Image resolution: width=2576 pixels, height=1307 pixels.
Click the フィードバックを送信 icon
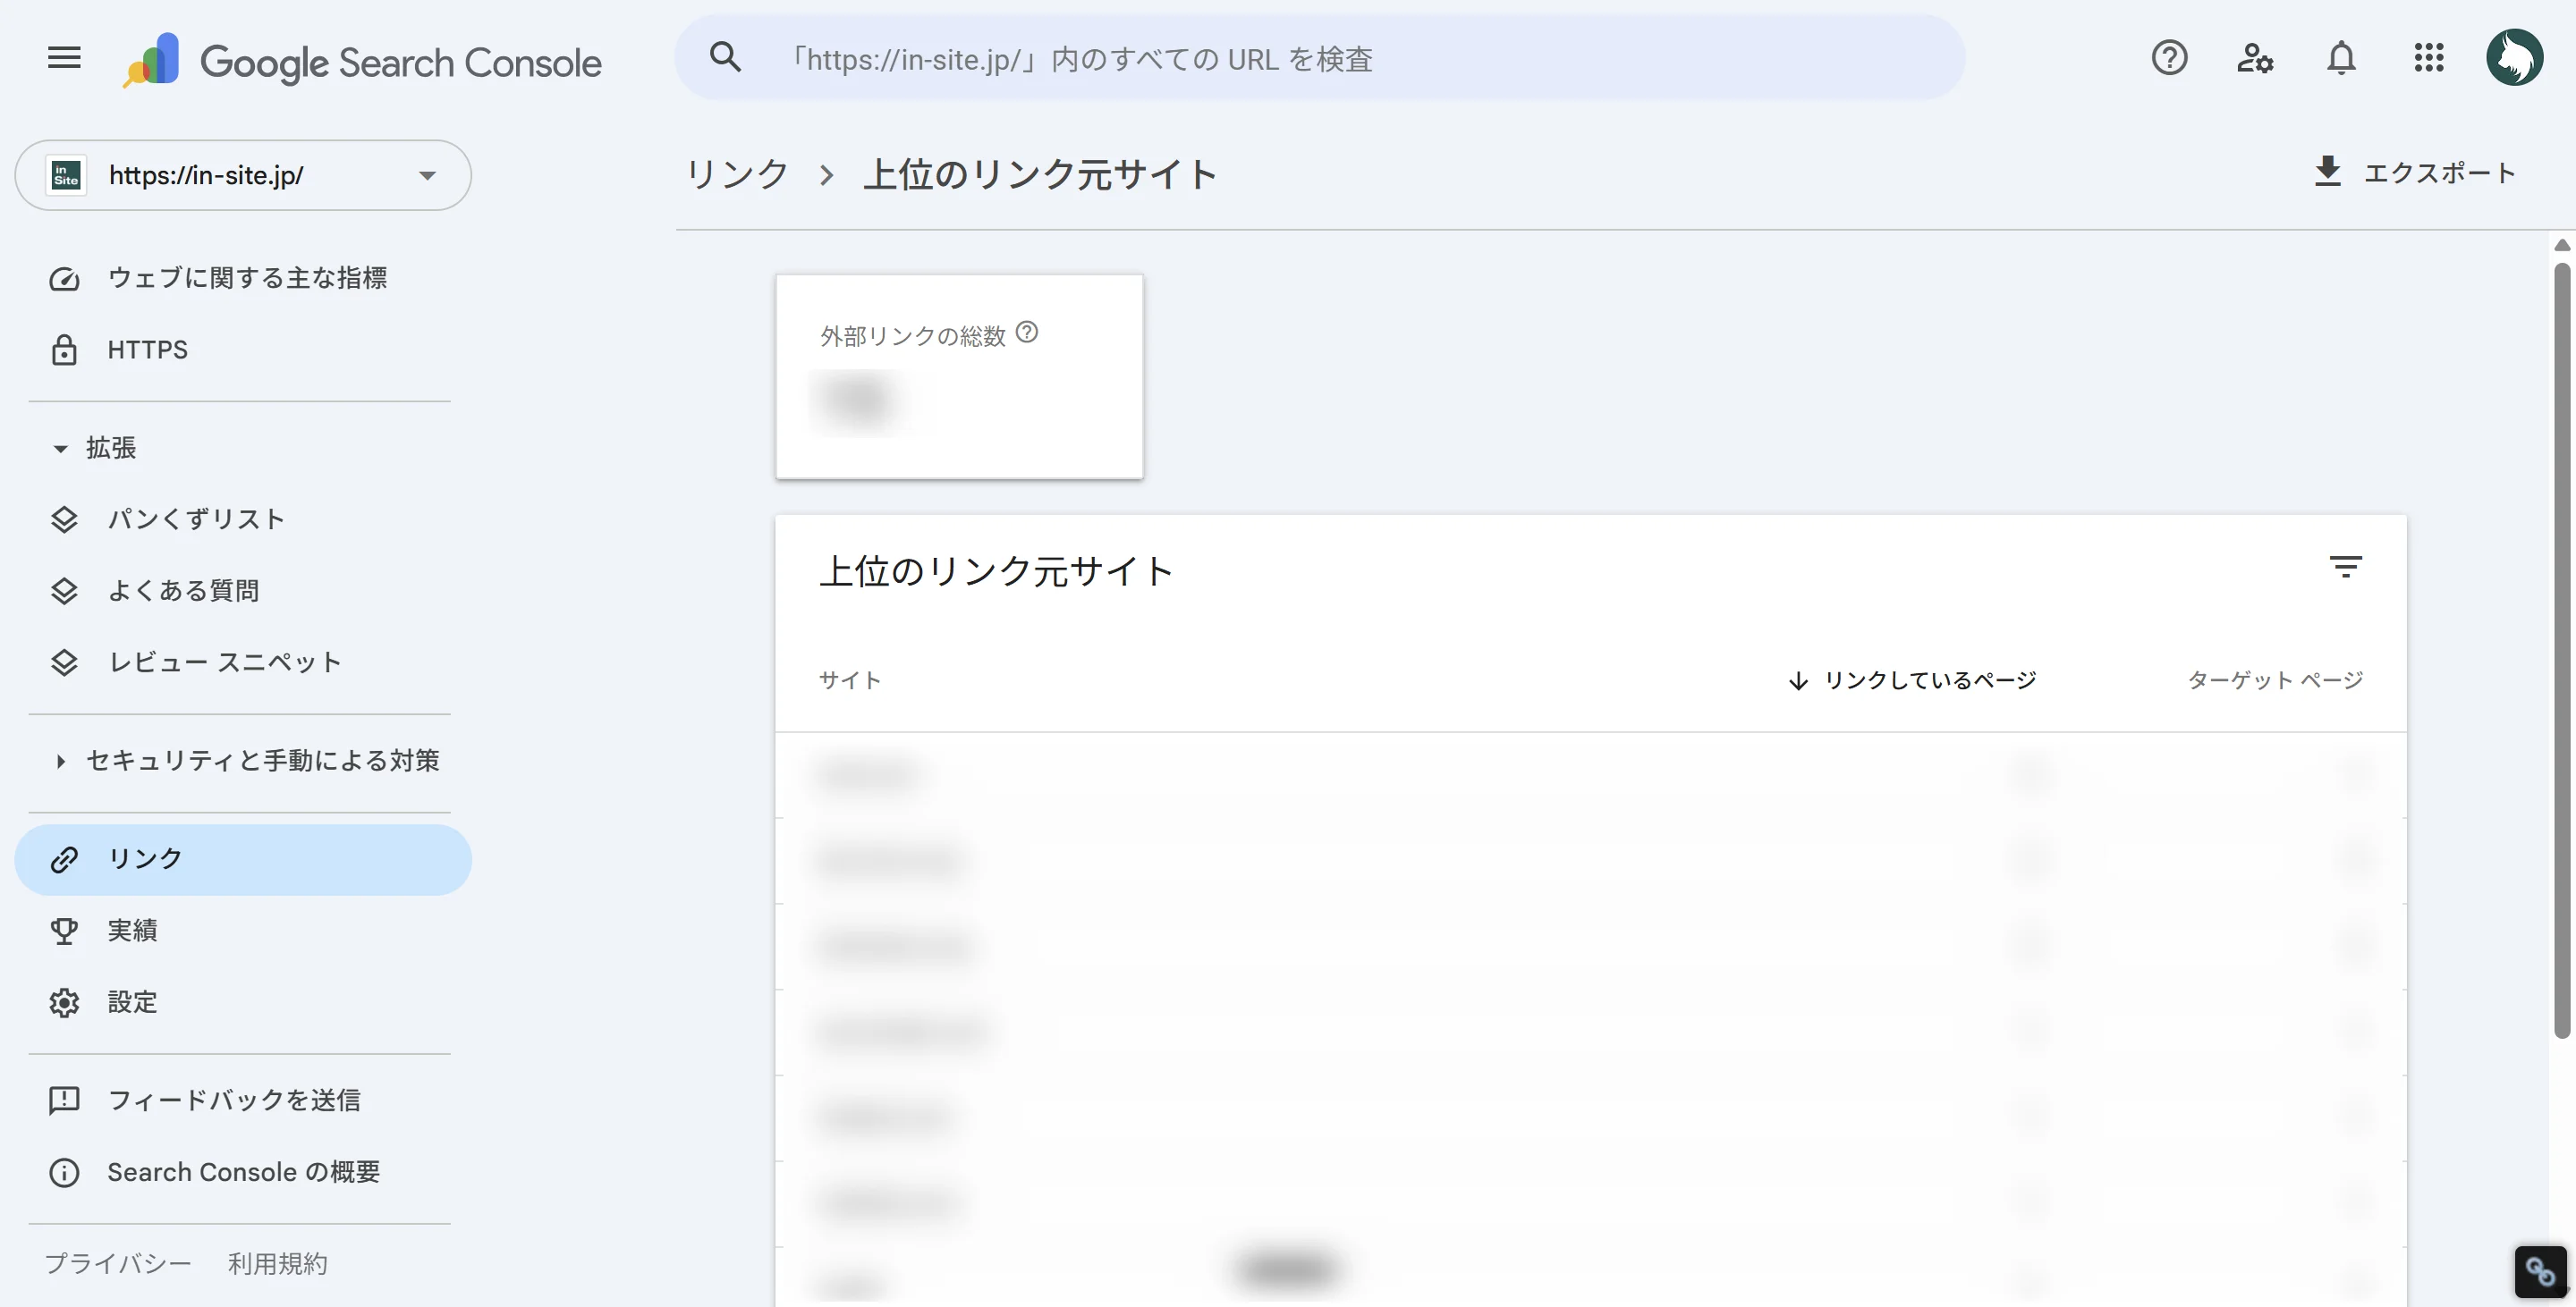[x=64, y=1100]
